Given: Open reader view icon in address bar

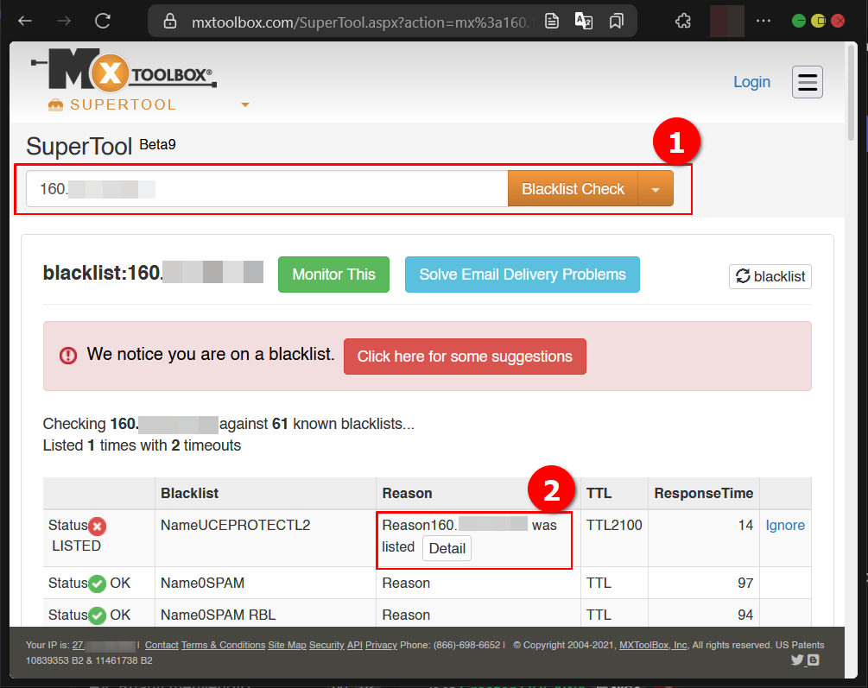Looking at the screenshot, I should tap(551, 21).
